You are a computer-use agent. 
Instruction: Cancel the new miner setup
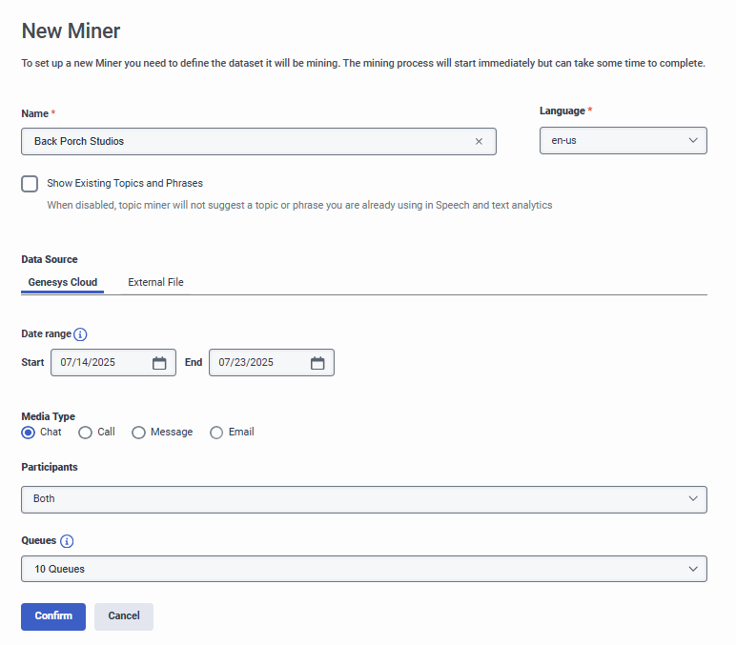click(124, 616)
